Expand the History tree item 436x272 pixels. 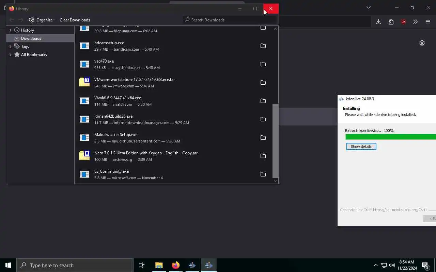point(10,30)
